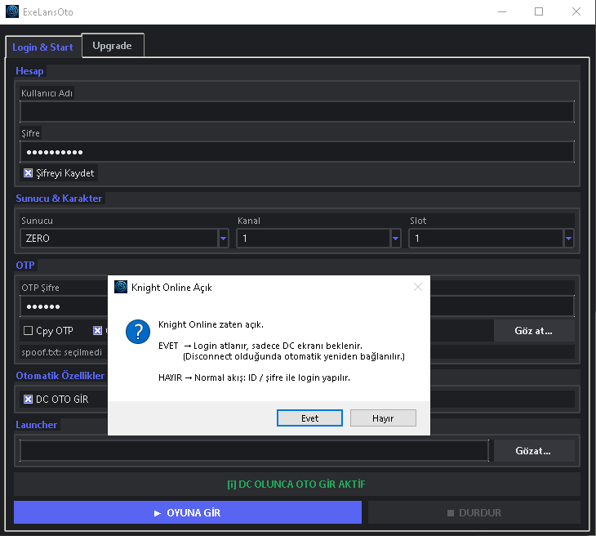The height and width of the screenshot is (536, 596).
Task: Click the DURDUR stop button
Action: point(474,512)
